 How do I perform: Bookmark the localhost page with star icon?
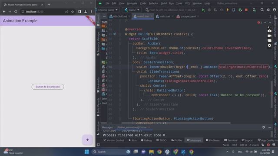coord(73,12)
